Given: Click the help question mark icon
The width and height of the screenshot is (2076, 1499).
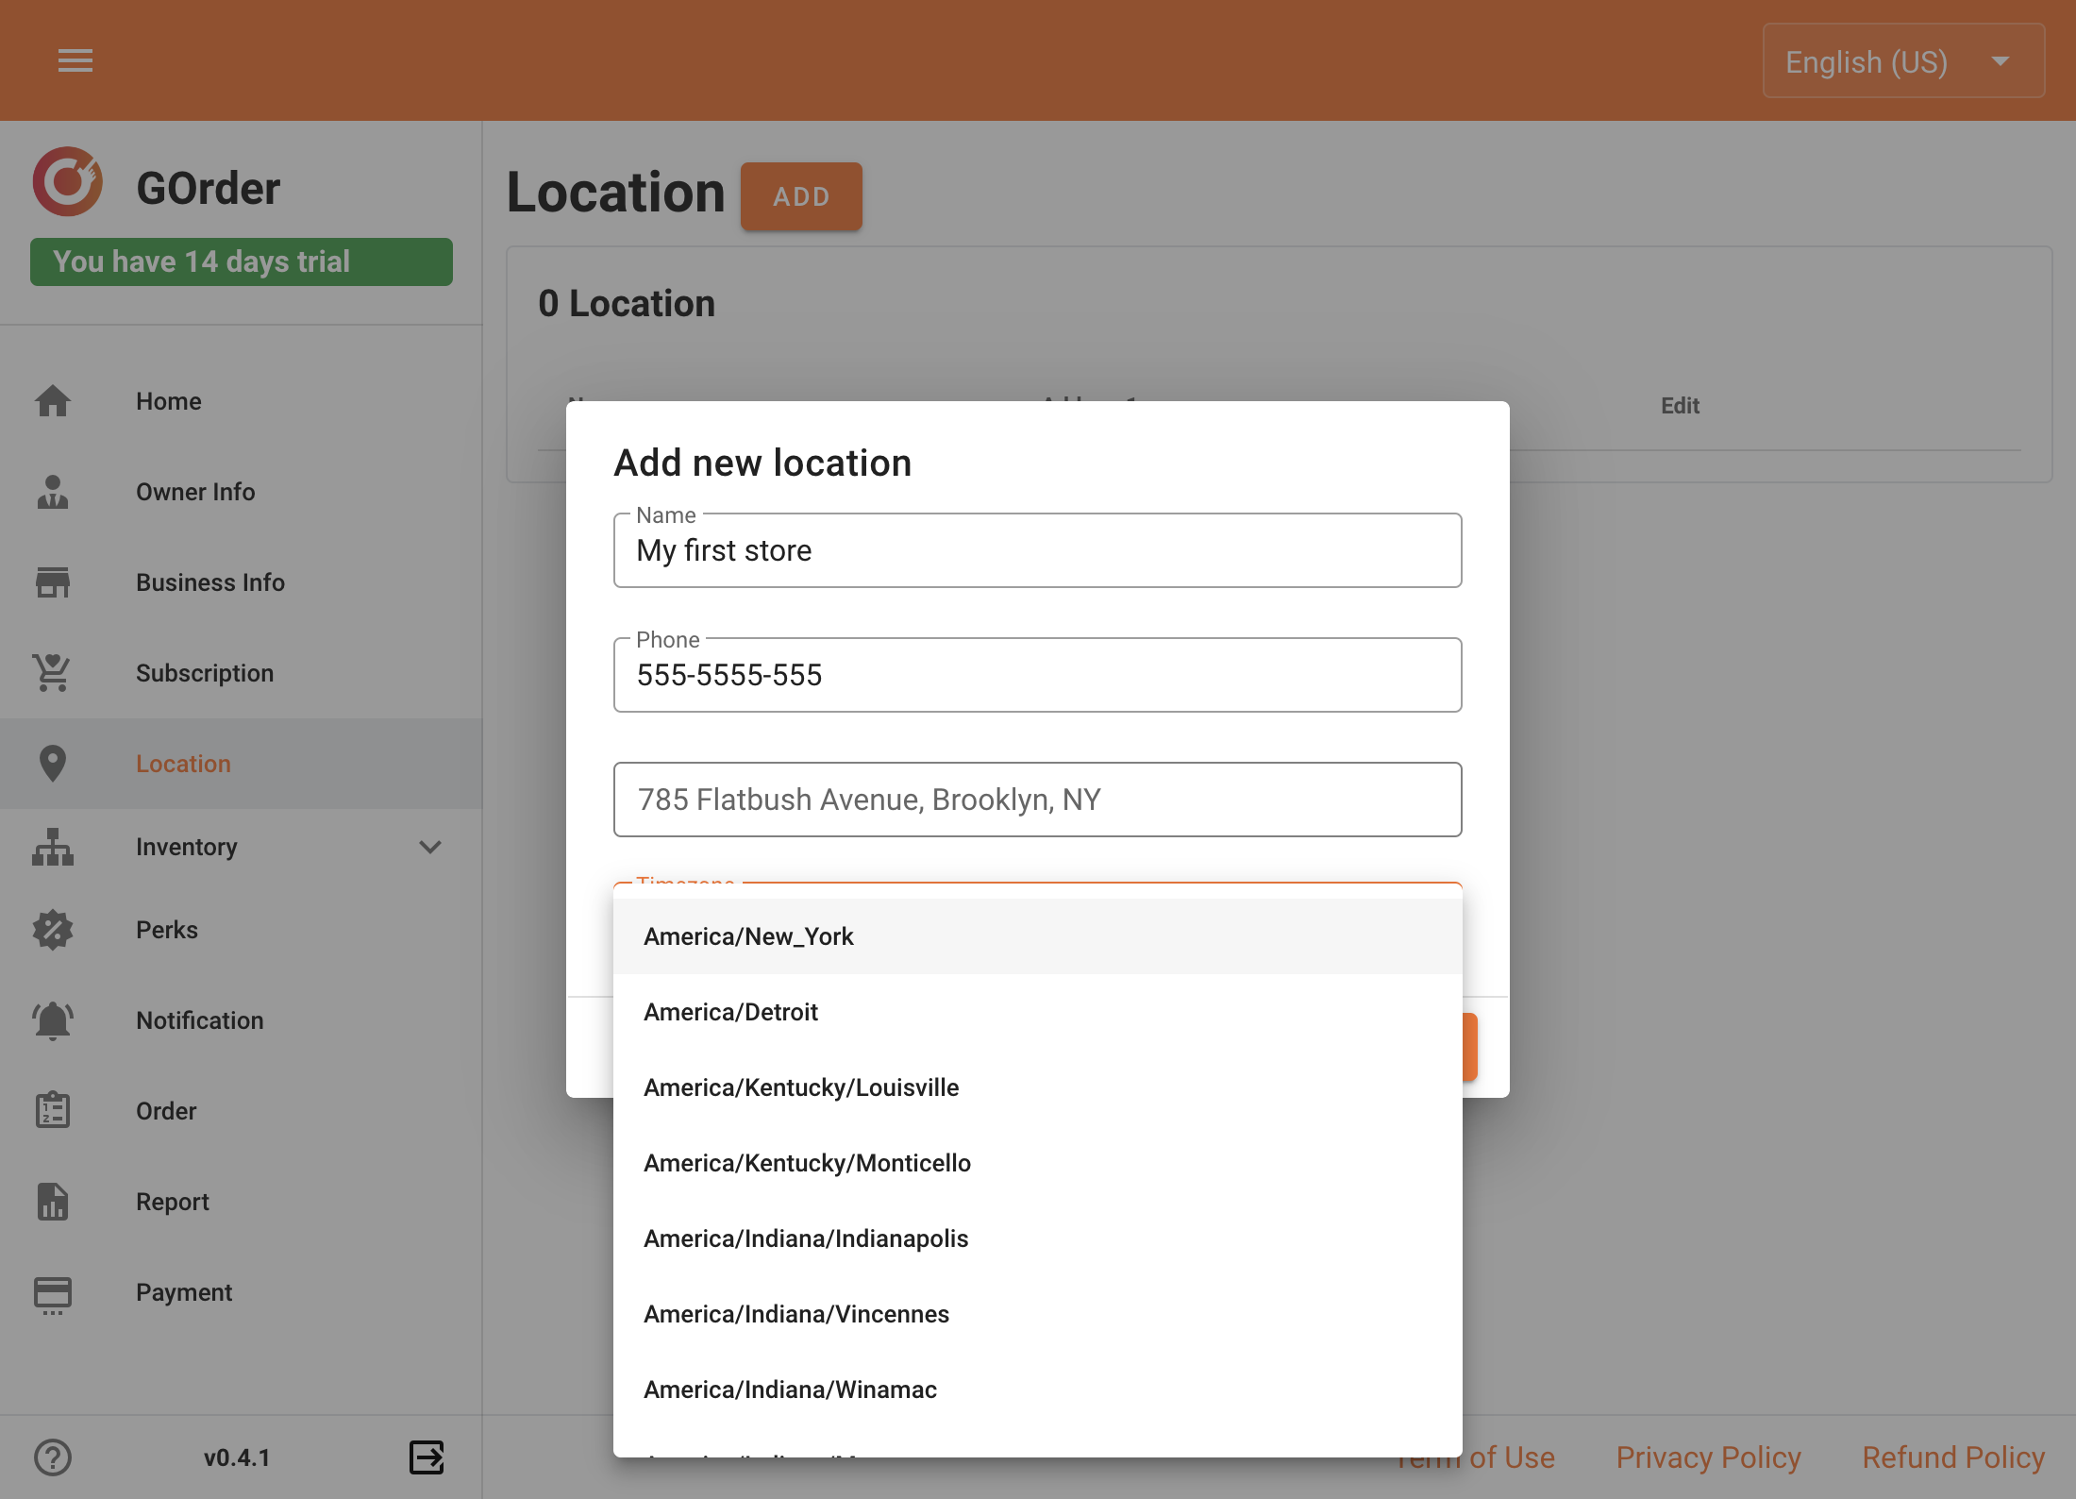Looking at the screenshot, I should tap(53, 1457).
